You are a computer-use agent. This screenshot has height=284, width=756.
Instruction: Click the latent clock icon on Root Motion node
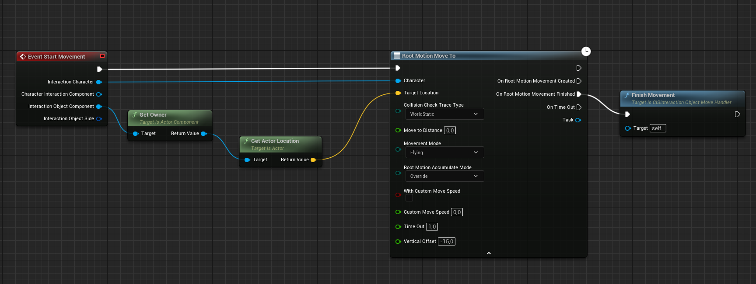[x=586, y=52]
